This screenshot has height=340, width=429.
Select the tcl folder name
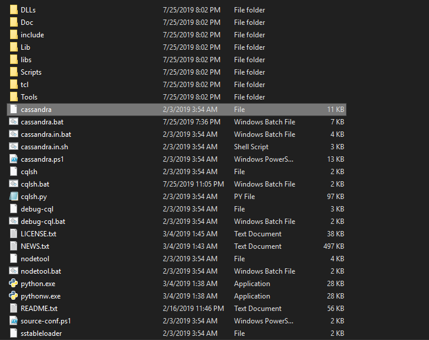(25, 85)
